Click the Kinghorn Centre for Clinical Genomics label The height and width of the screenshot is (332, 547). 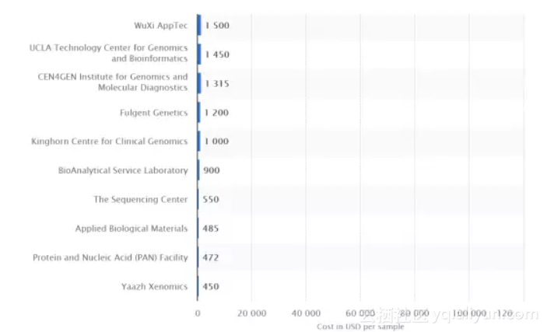(110, 142)
